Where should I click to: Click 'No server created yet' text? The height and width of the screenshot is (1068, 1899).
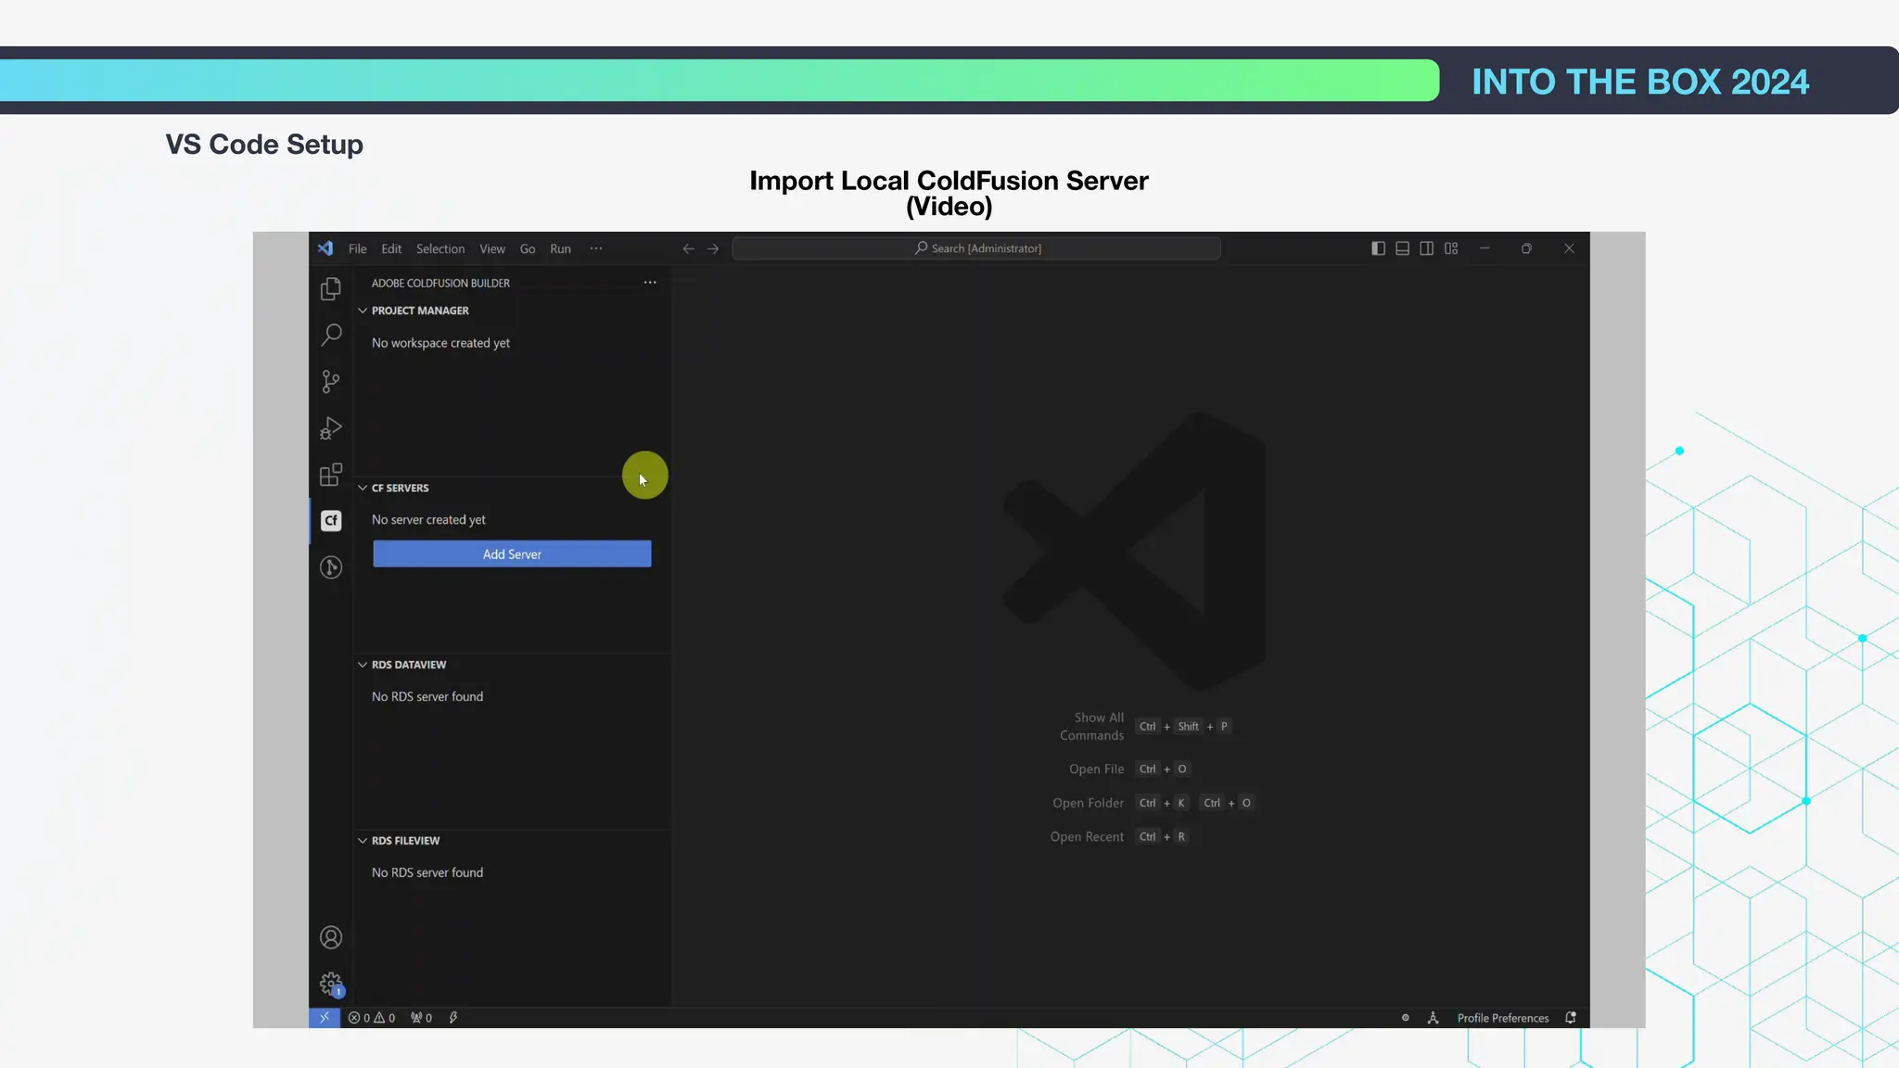point(428,520)
